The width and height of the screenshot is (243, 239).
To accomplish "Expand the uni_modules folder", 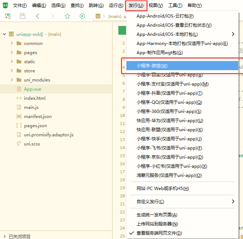I will click(x=12, y=80).
